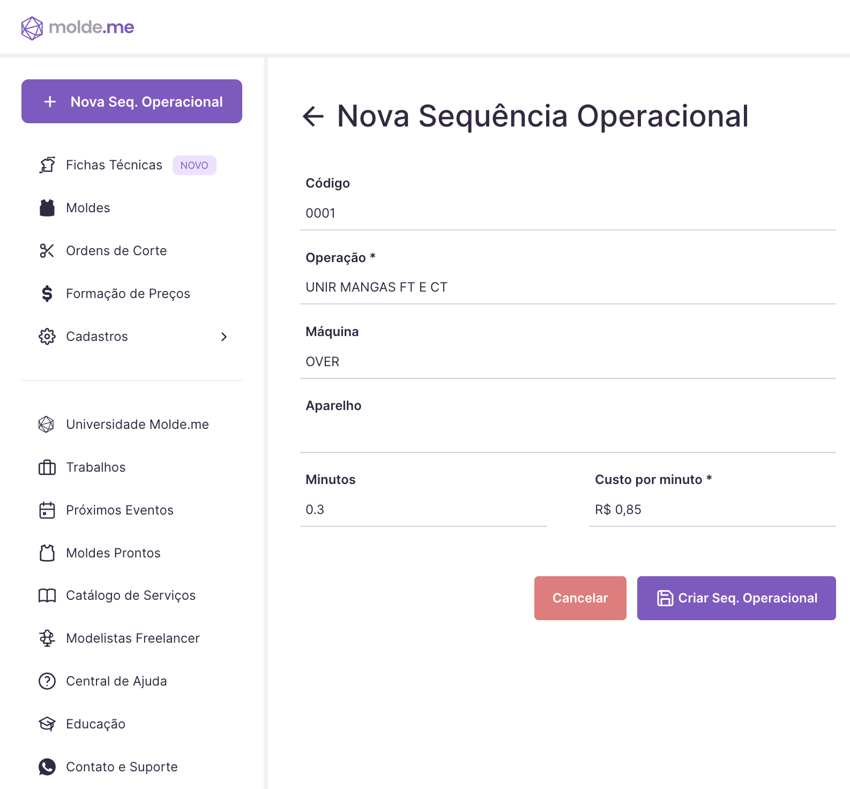850x789 pixels.
Task: Focus the Máquina field containing OVER
Action: click(568, 362)
